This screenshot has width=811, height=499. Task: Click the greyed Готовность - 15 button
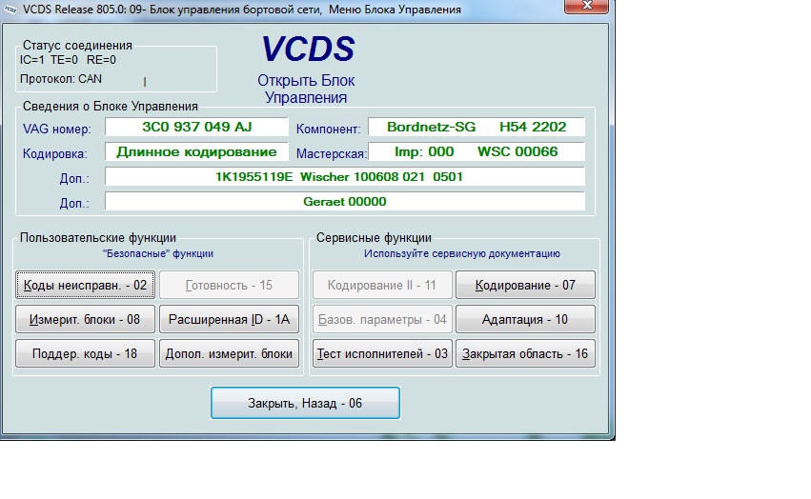229,285
